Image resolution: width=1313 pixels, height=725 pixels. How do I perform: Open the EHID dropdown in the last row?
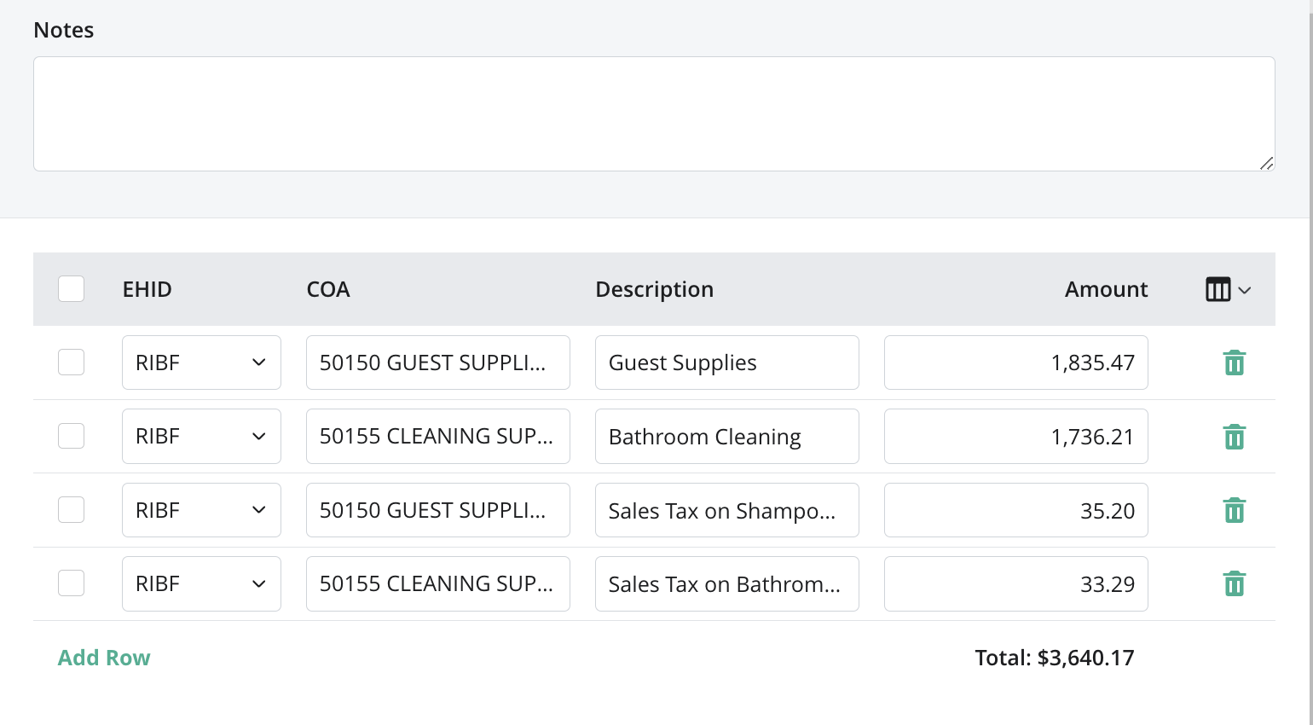click(x=201, y=583)
